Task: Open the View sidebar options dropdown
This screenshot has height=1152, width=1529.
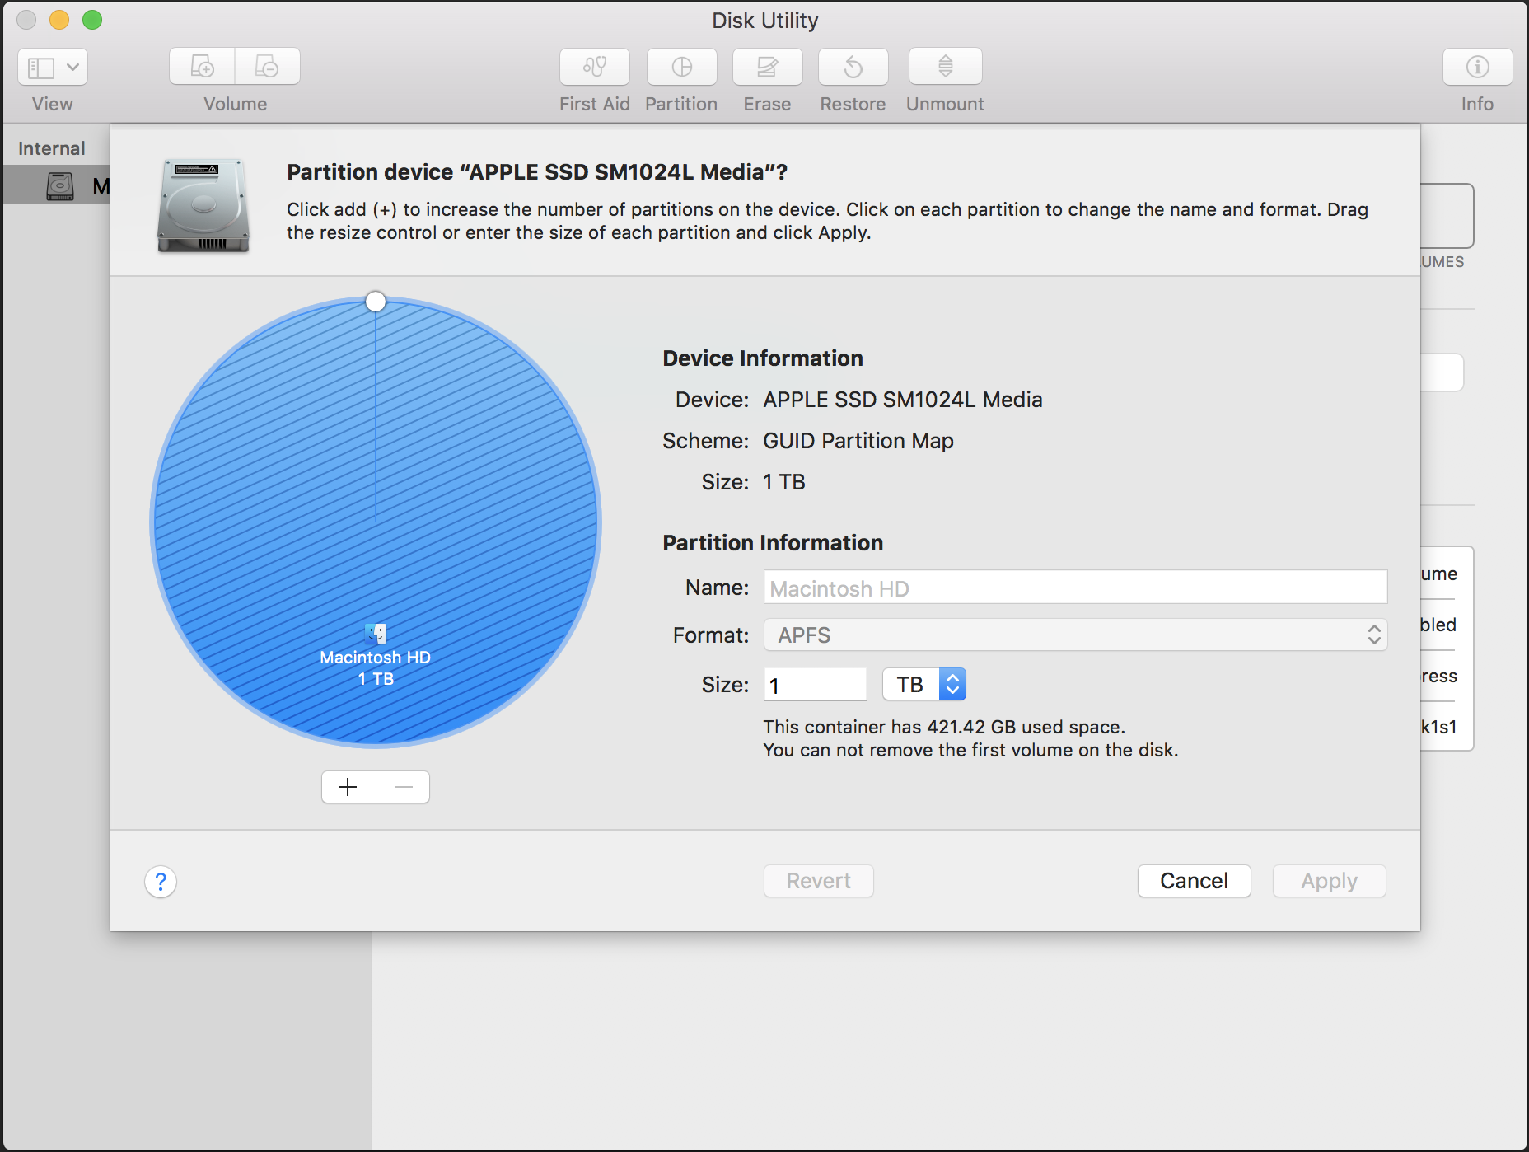Action: click(52, 67)
